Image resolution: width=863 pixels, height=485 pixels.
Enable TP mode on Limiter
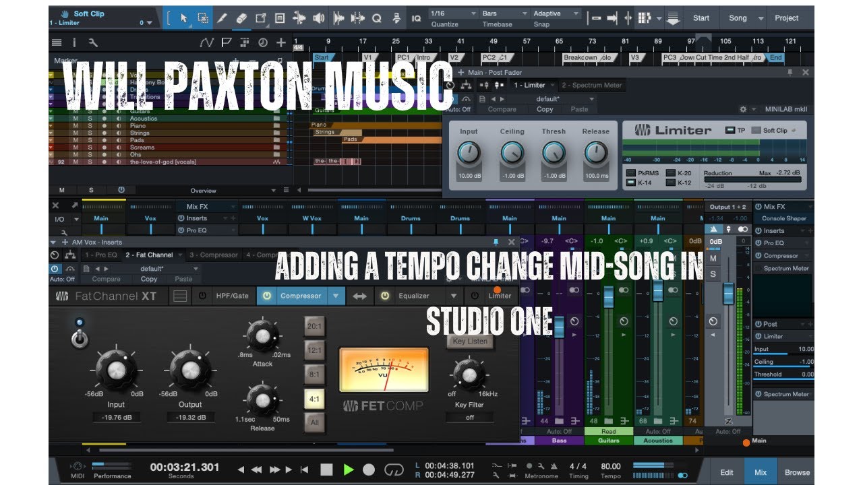tap(730, 130)
